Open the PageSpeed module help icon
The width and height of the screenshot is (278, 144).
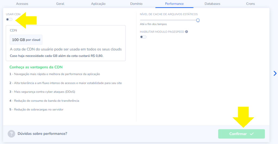(187, 32)
